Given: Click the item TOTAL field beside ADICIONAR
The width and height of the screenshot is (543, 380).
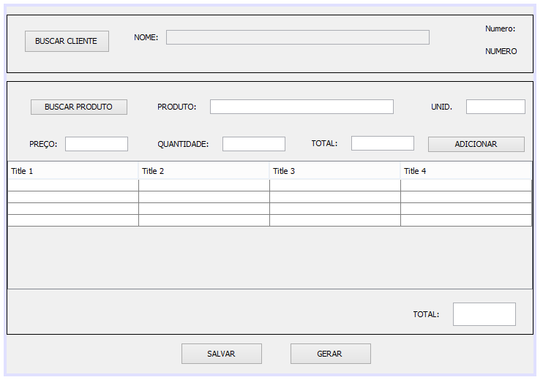Looking at the screenshot, I should tap(382, 143).
